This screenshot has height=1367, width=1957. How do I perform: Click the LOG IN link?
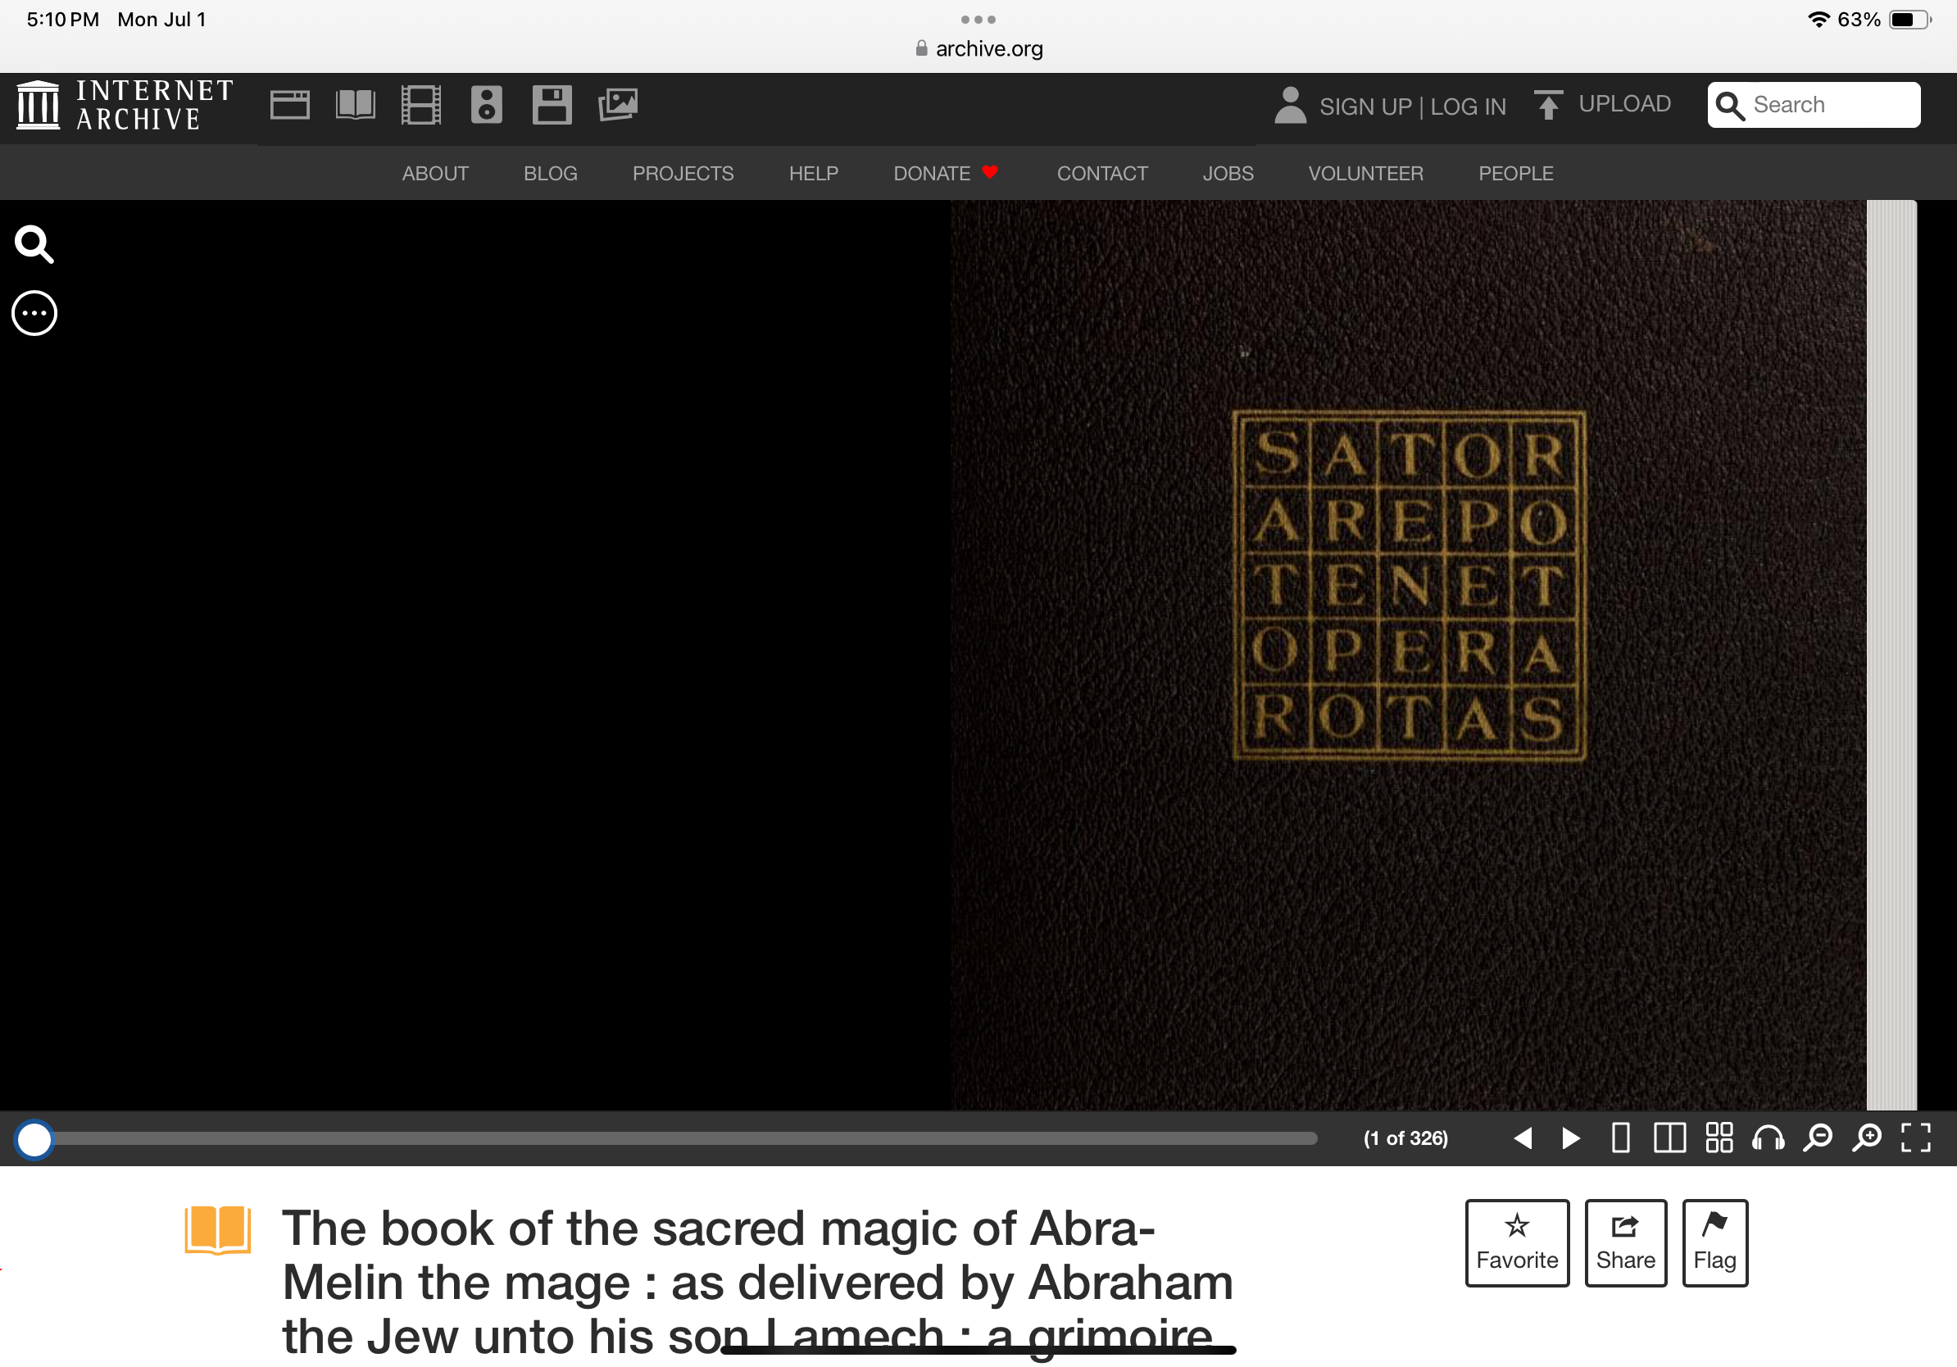(x=1468, y=107)
